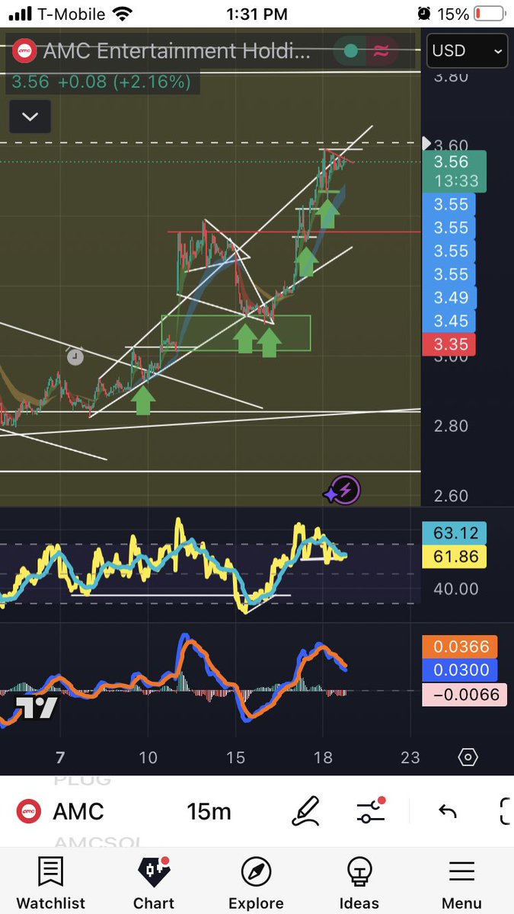Tap the orange 0.0366 MACD value
The width and height of the screenshot is (514, 914).
point(459,647)
